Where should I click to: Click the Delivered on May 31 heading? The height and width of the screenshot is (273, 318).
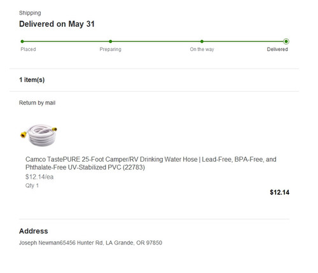click(x=57, y=24)
